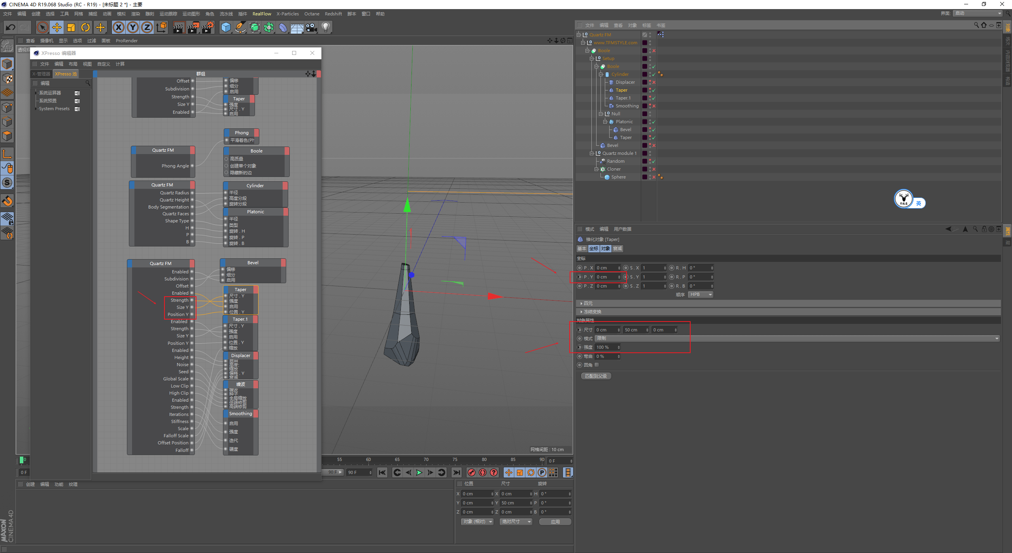Switch to the 坐标 tab
The height and width of the screenshot is (553, 1012).
594,248
